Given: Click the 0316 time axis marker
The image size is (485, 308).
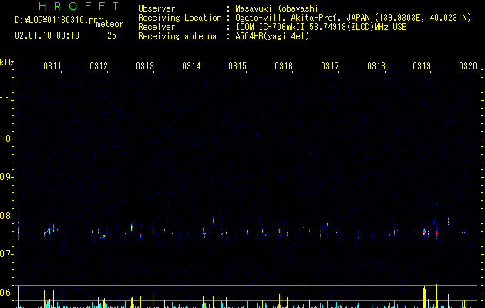Looking at the screenshot, I should point(284,65).
